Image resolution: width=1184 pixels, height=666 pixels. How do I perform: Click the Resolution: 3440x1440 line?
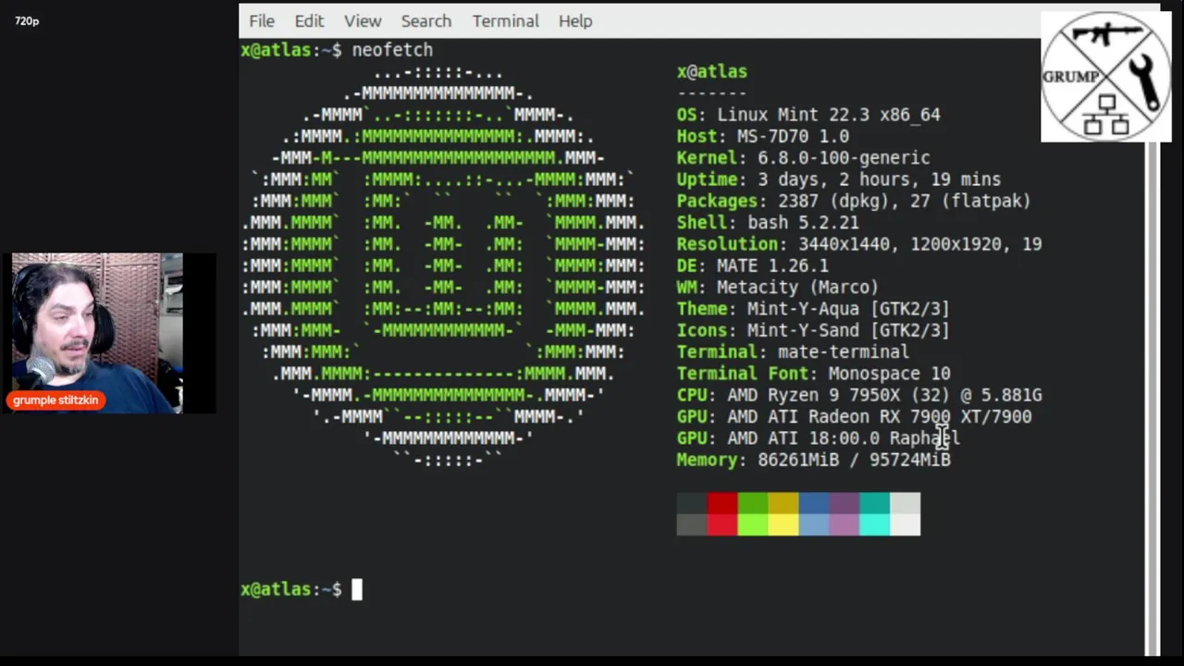[858, 244]
